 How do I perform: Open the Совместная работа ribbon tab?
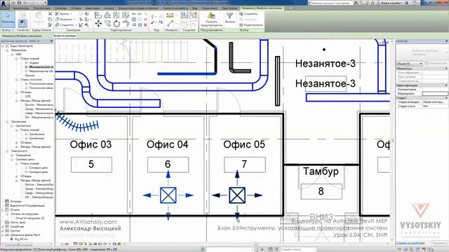click(175, 8)
